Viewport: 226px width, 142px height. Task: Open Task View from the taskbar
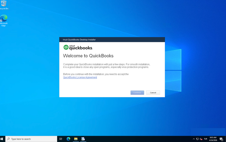61,139
